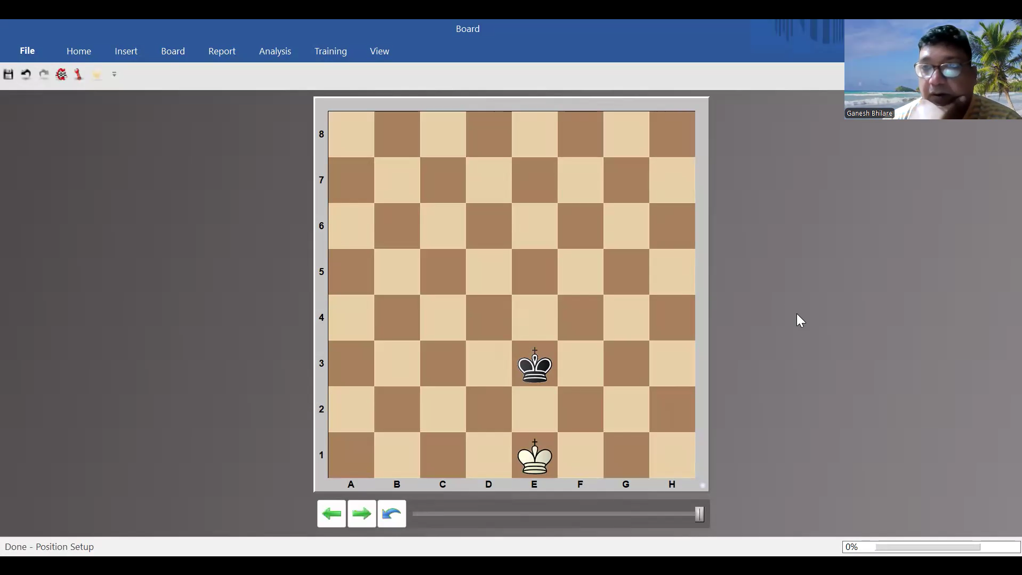Image resolution: width=1022 pixels, height=575 pixels.
Task: Switch to the Home ribbon tab
Action: click(79, 51)
